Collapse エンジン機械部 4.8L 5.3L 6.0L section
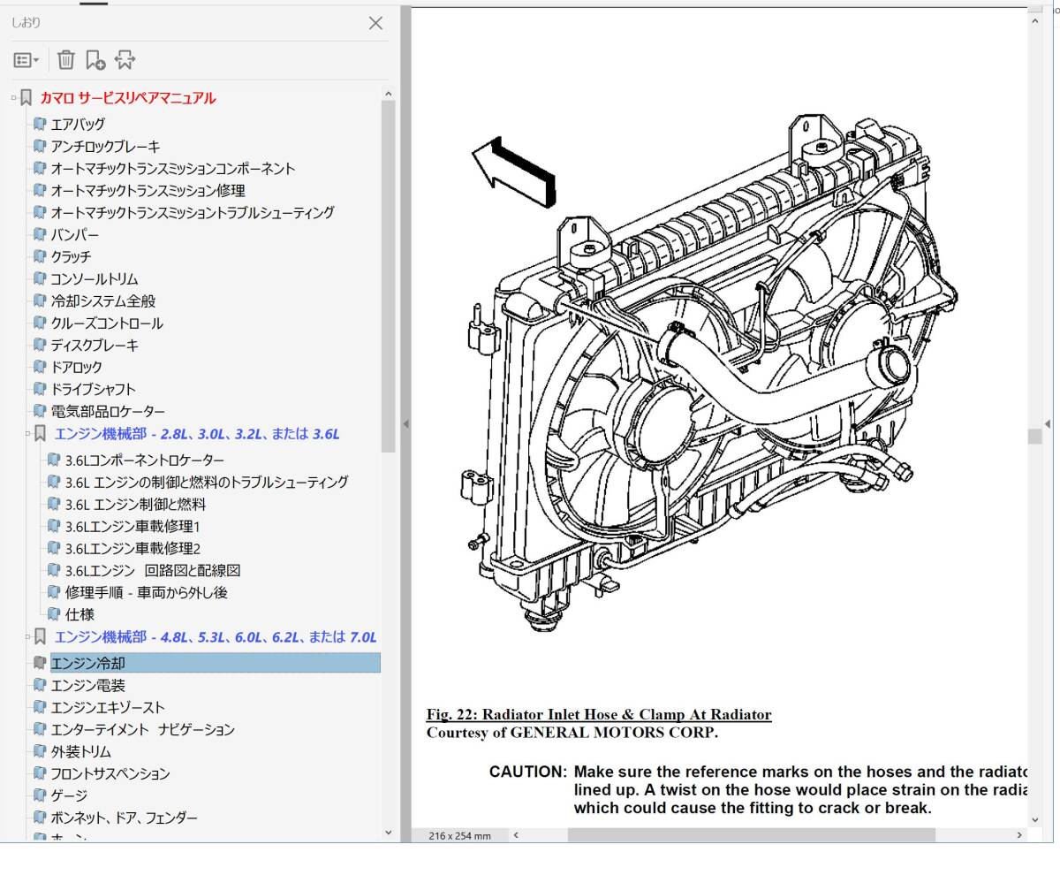1060x875 pixels. [27, 636]
